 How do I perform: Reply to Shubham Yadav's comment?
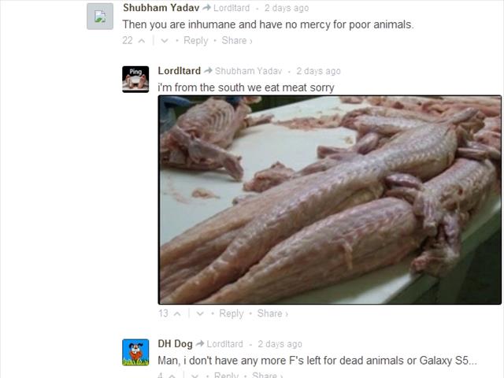(x=196, y=41)
